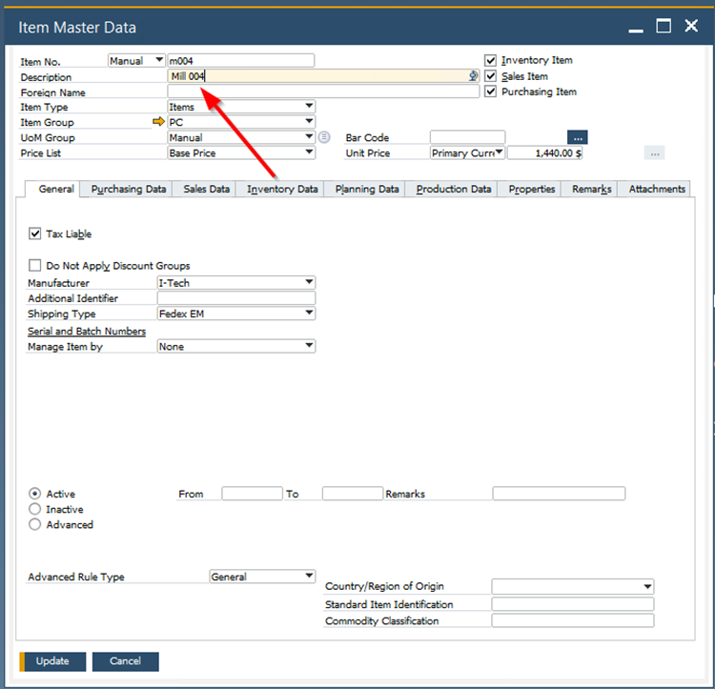Viewport: 715px width, 689px height.
Task: Click the Commodity Classification field
Action: pyautogui.click(x=572, y=620)
